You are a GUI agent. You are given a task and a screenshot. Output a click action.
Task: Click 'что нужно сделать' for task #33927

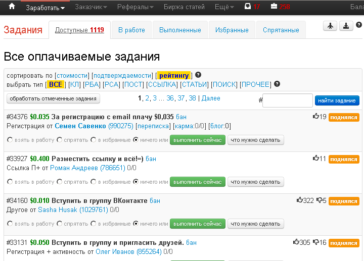point(256,182)
